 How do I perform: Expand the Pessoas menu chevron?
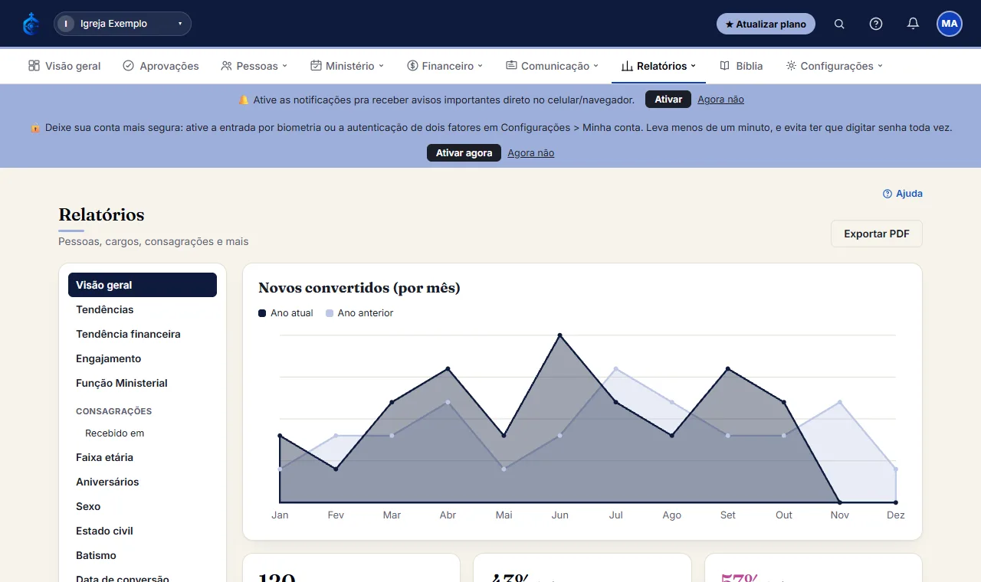click(284, 66)
